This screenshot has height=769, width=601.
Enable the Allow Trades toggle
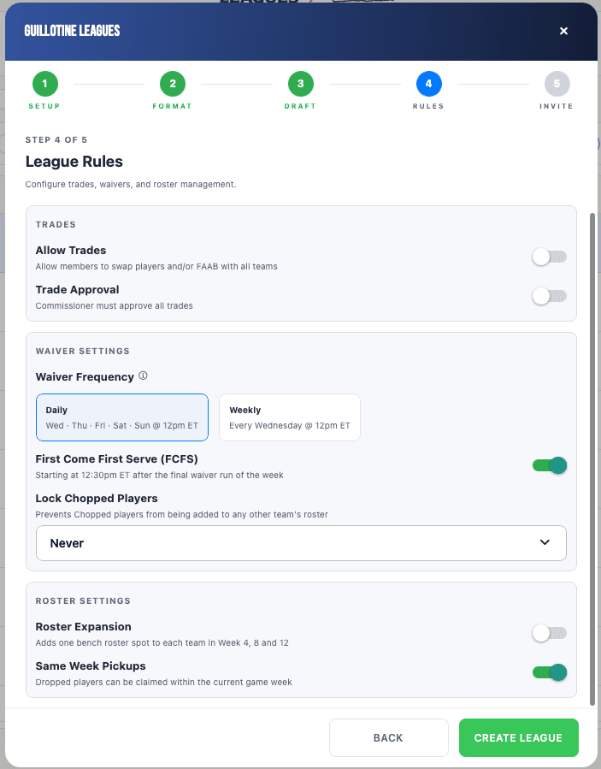point(550,257)
